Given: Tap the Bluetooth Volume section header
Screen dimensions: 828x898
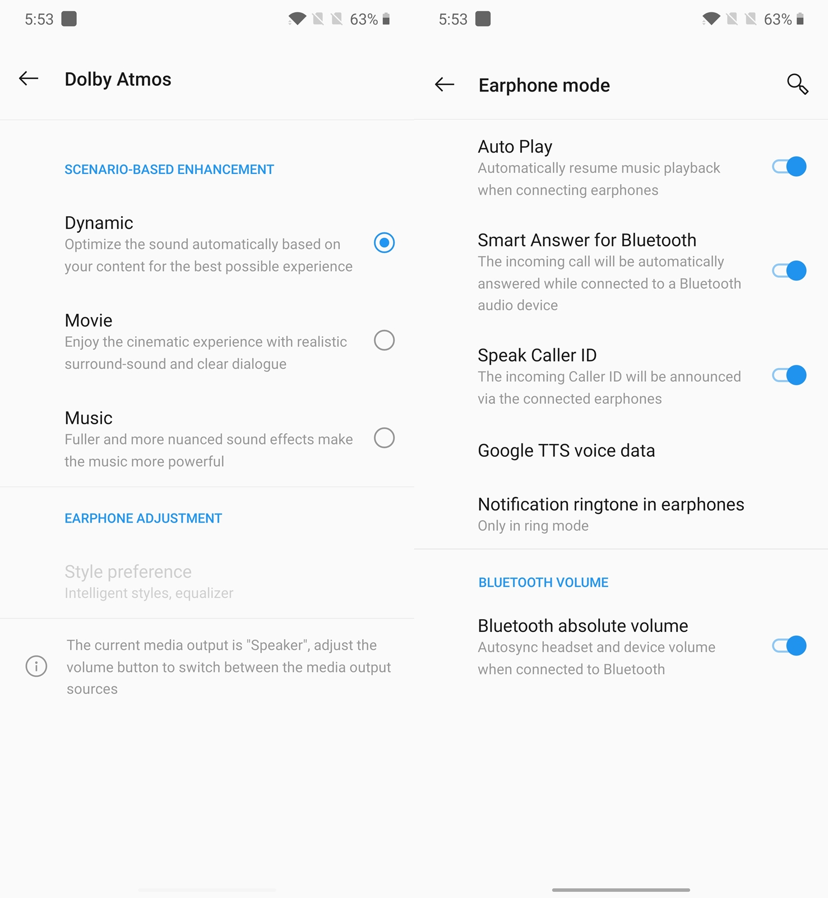Looking at the screenshot, I should pos(543,583).
